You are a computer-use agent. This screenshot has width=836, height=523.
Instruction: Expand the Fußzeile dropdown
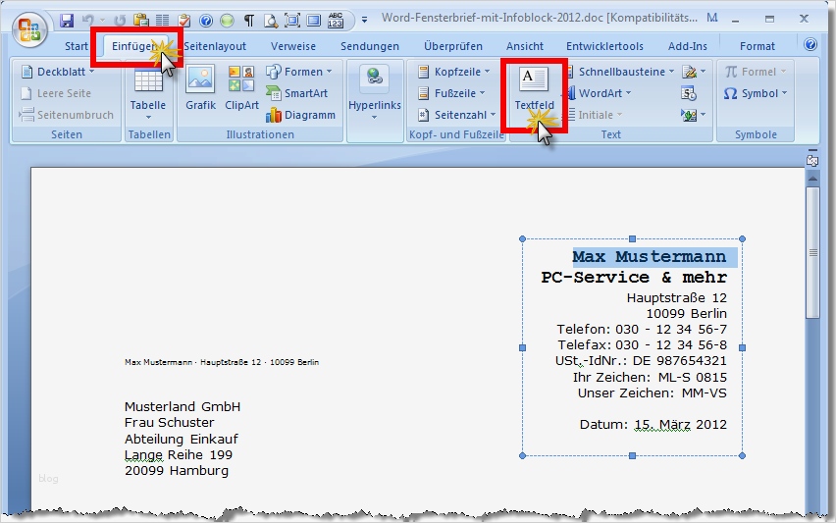click(x=451, y=93)
